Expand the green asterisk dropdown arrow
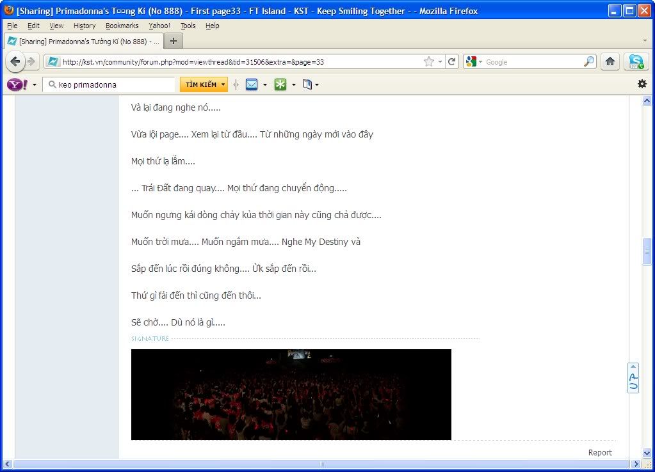Image resolution: width=655 pixels, height=472 pixels. pyautogui.click(x=294, y=84)
